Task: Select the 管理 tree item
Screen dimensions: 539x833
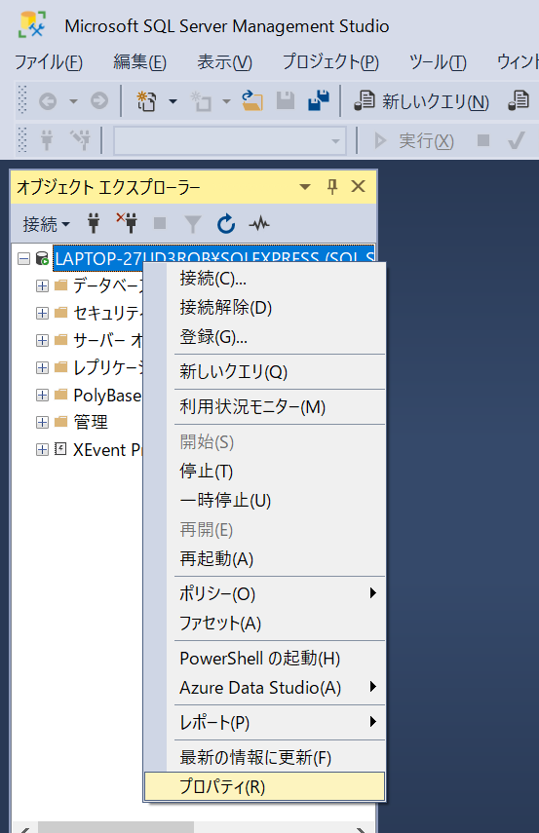Action: point(91,422)
